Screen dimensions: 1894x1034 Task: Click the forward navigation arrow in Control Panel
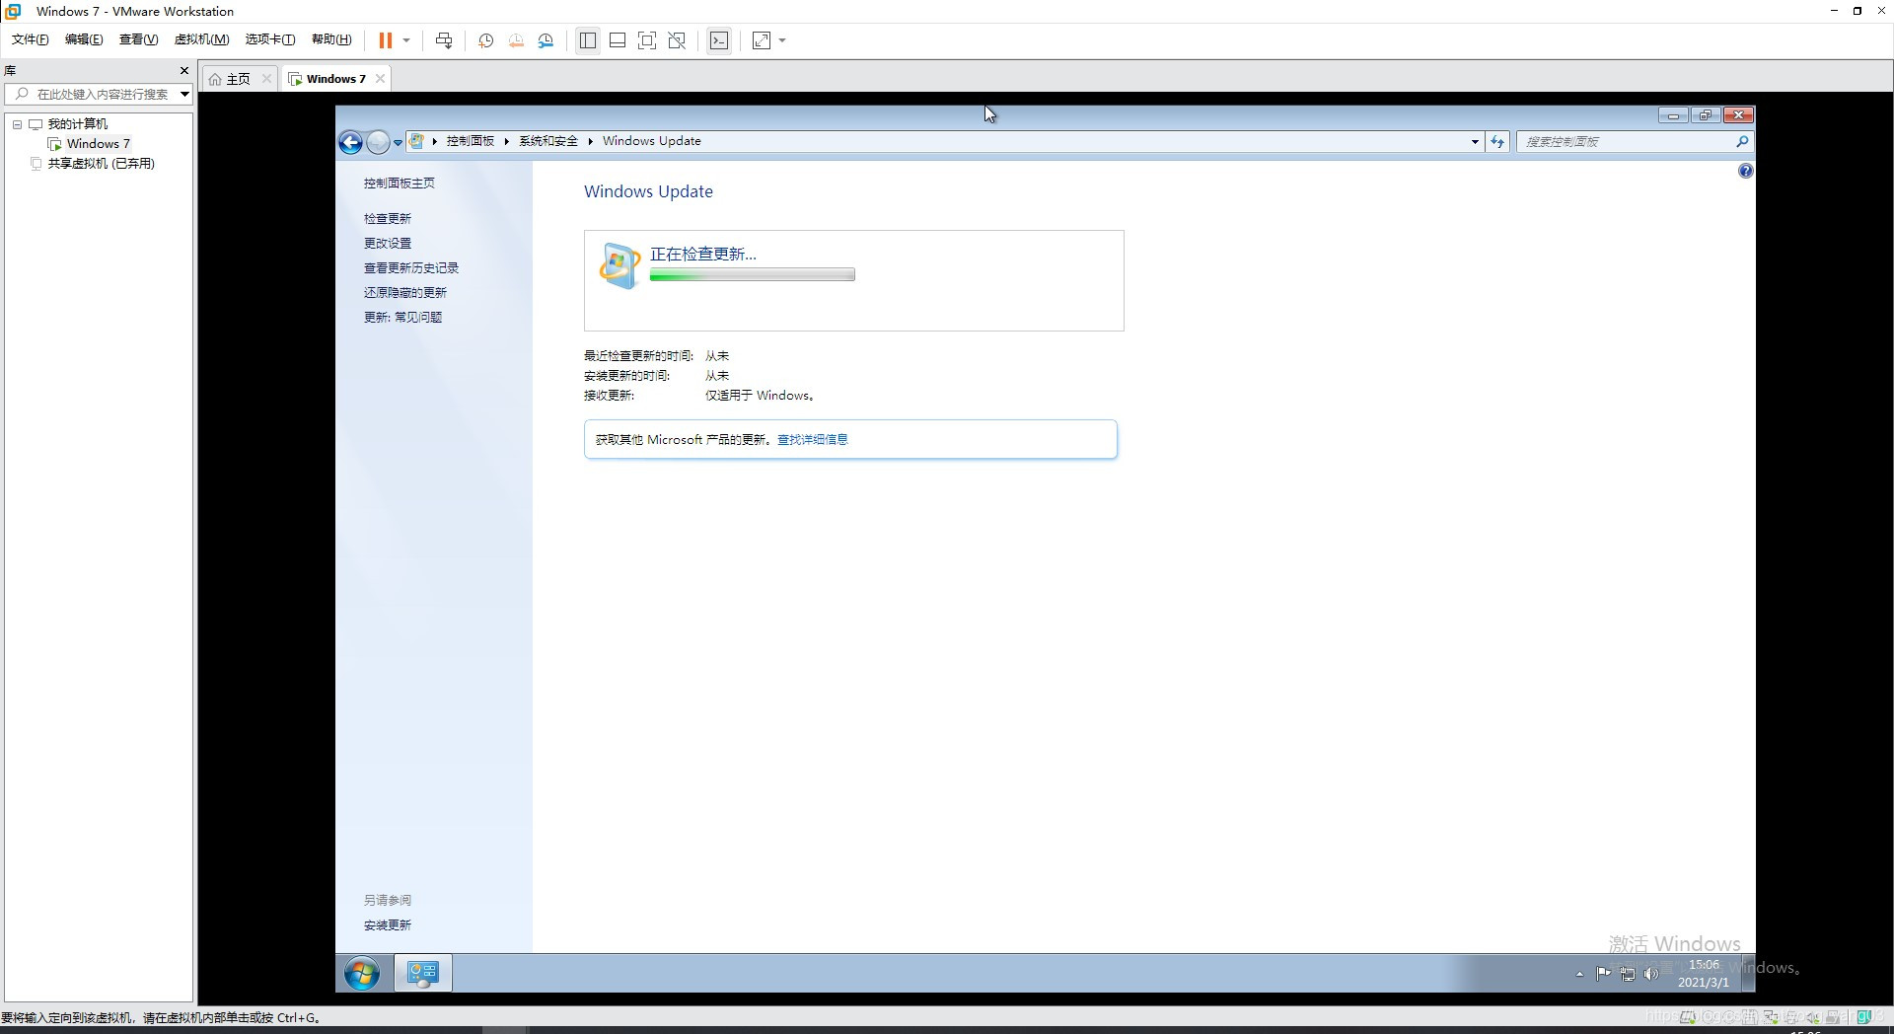[x=378, y=142]
